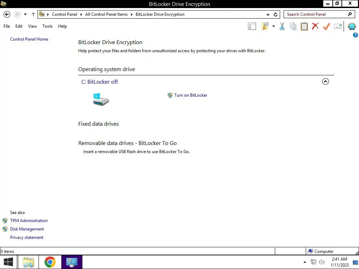Screen dimensions: 359x269
Task: Open the Help menu
Action: 62,26
